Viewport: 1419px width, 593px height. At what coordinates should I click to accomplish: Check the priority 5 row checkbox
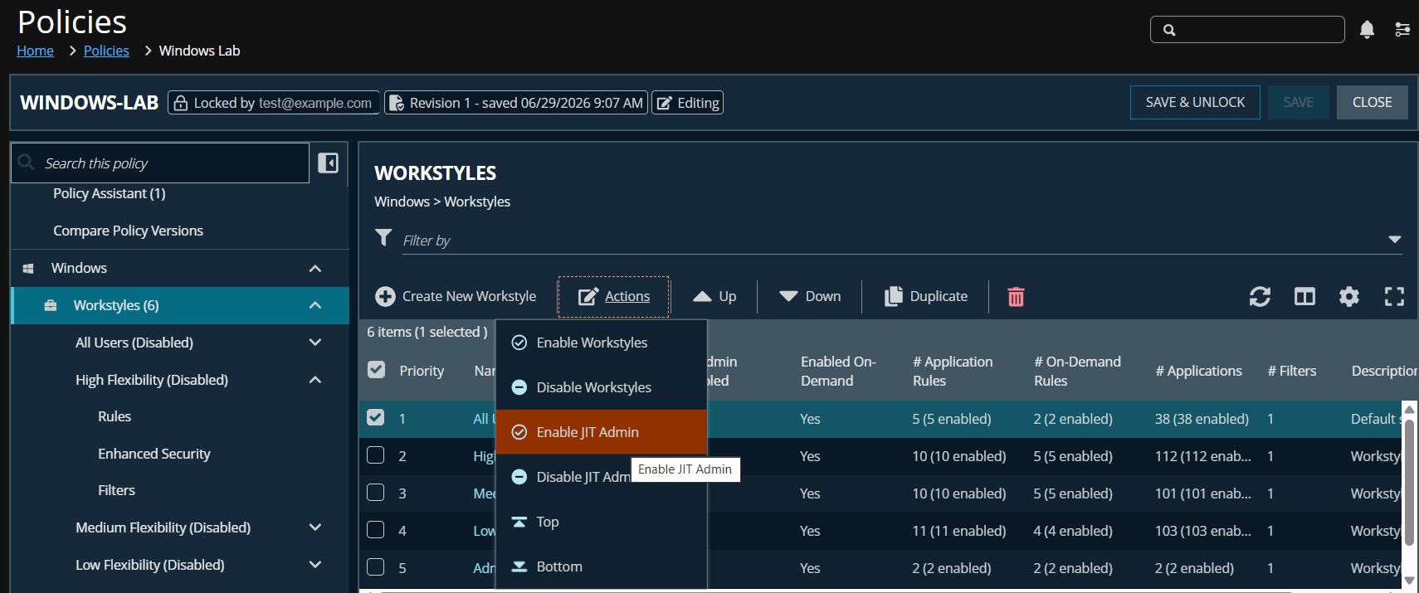[x=376, y=567]
